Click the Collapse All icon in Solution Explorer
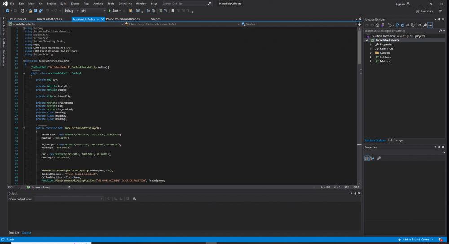 [408, 25]
